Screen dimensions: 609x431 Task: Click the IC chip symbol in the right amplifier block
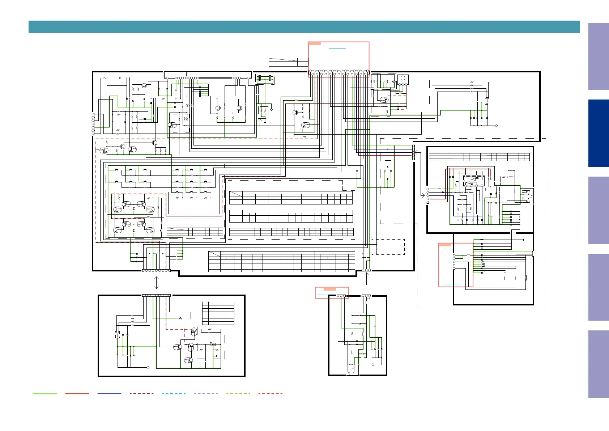(x=474, y=181)
